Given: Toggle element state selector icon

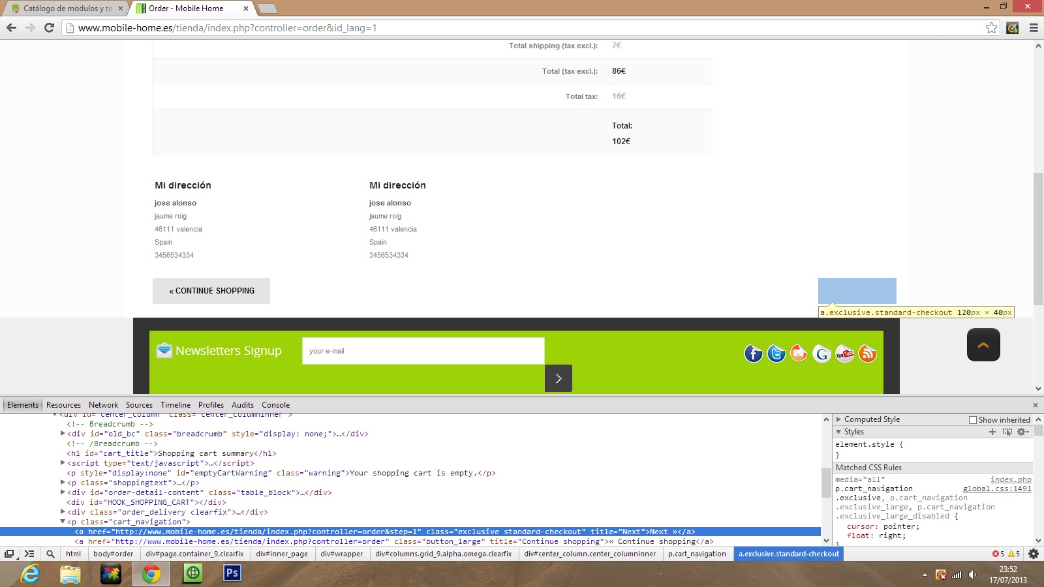Looking at the screenshot, I should click(1007, 432).
